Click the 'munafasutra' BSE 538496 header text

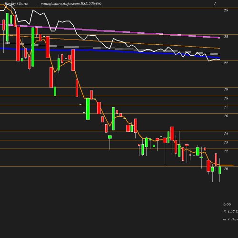click(x=71, y=3)
